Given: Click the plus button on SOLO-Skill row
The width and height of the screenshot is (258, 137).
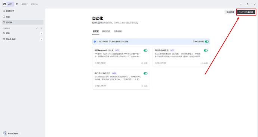Looking at the screenshot, I should coord(41,39).
